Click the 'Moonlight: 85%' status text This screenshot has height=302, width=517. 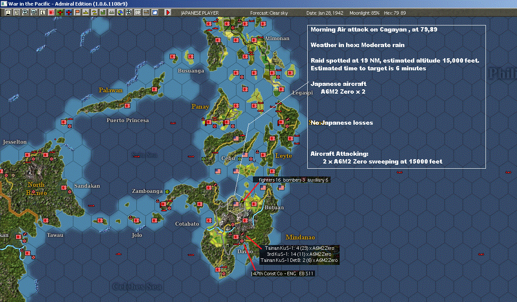[x=364, y=13]
